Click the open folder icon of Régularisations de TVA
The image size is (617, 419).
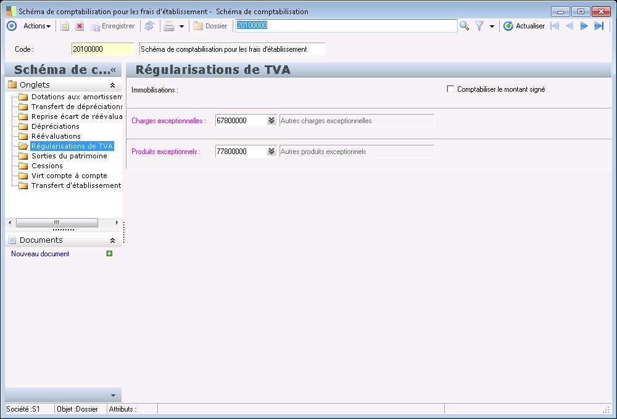pos(23,146)
